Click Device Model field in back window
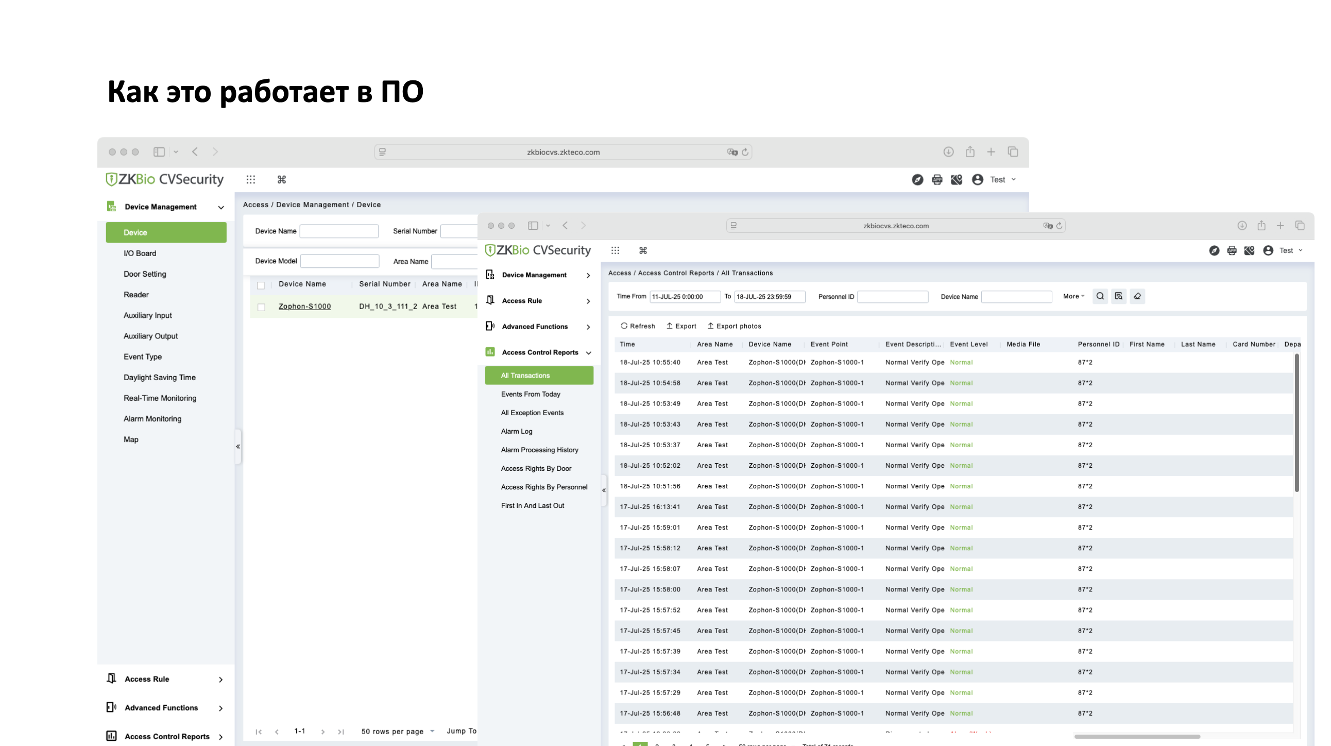This screenshot has width=1331, height=746. coord(339,261)
